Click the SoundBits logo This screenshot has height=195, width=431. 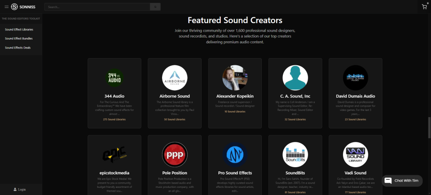coord(295,155)
